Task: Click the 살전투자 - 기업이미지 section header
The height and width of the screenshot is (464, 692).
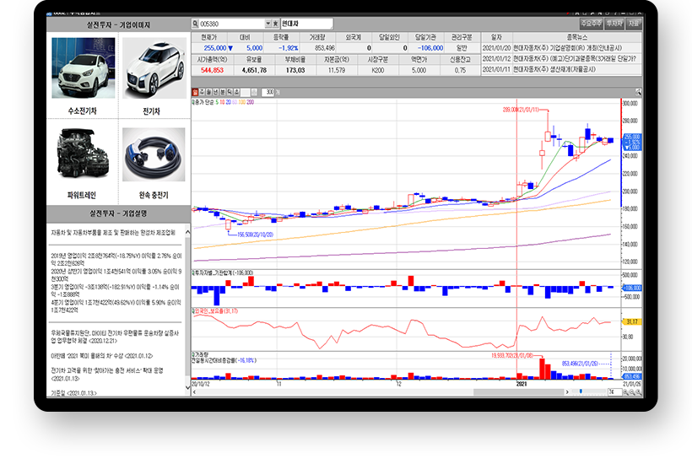Action: coord(118,24)
